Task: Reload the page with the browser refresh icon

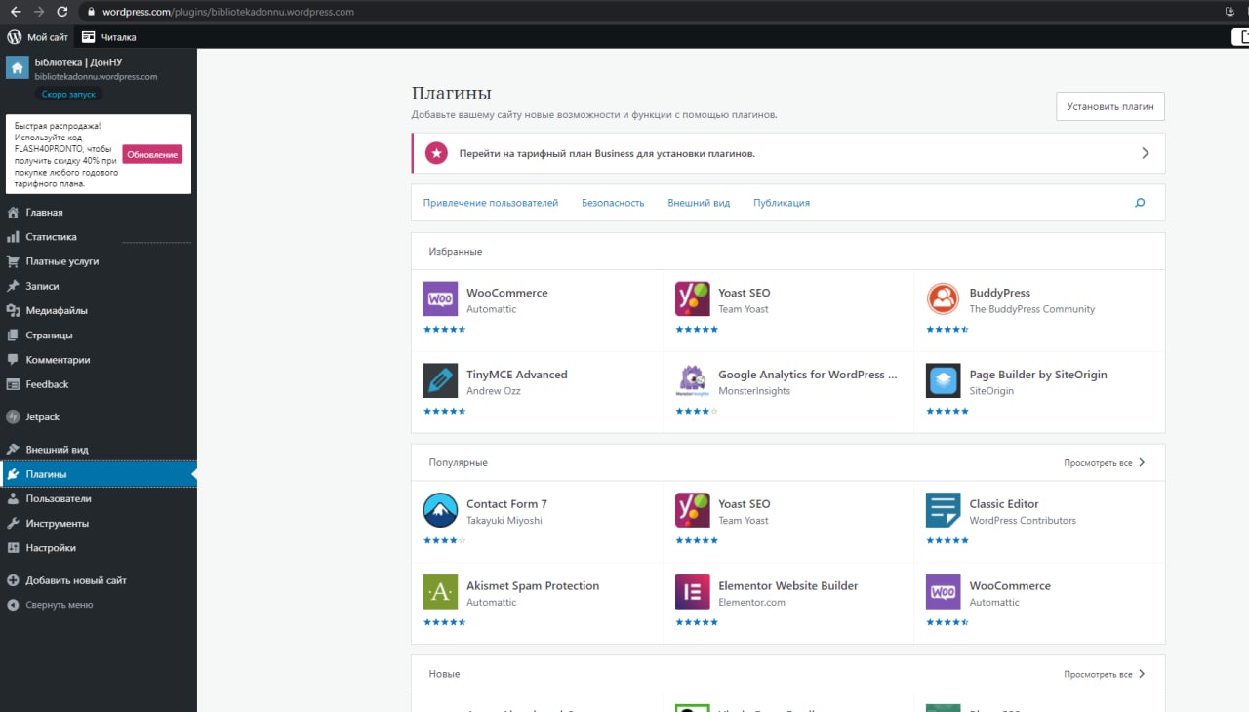Action: click(x=62, y=12)
